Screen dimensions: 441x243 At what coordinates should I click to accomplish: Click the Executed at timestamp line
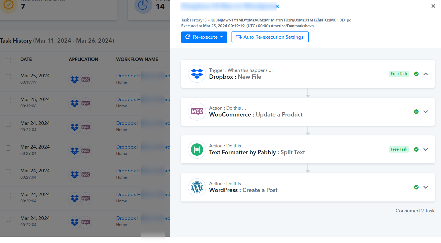pyautogui.click(x=247, y=26)
